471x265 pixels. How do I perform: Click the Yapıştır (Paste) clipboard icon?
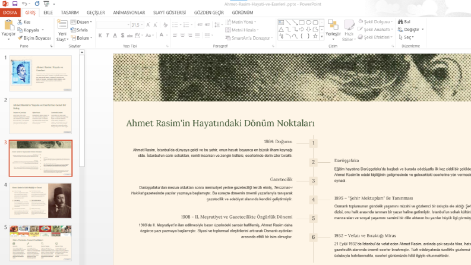pos(8,25)
